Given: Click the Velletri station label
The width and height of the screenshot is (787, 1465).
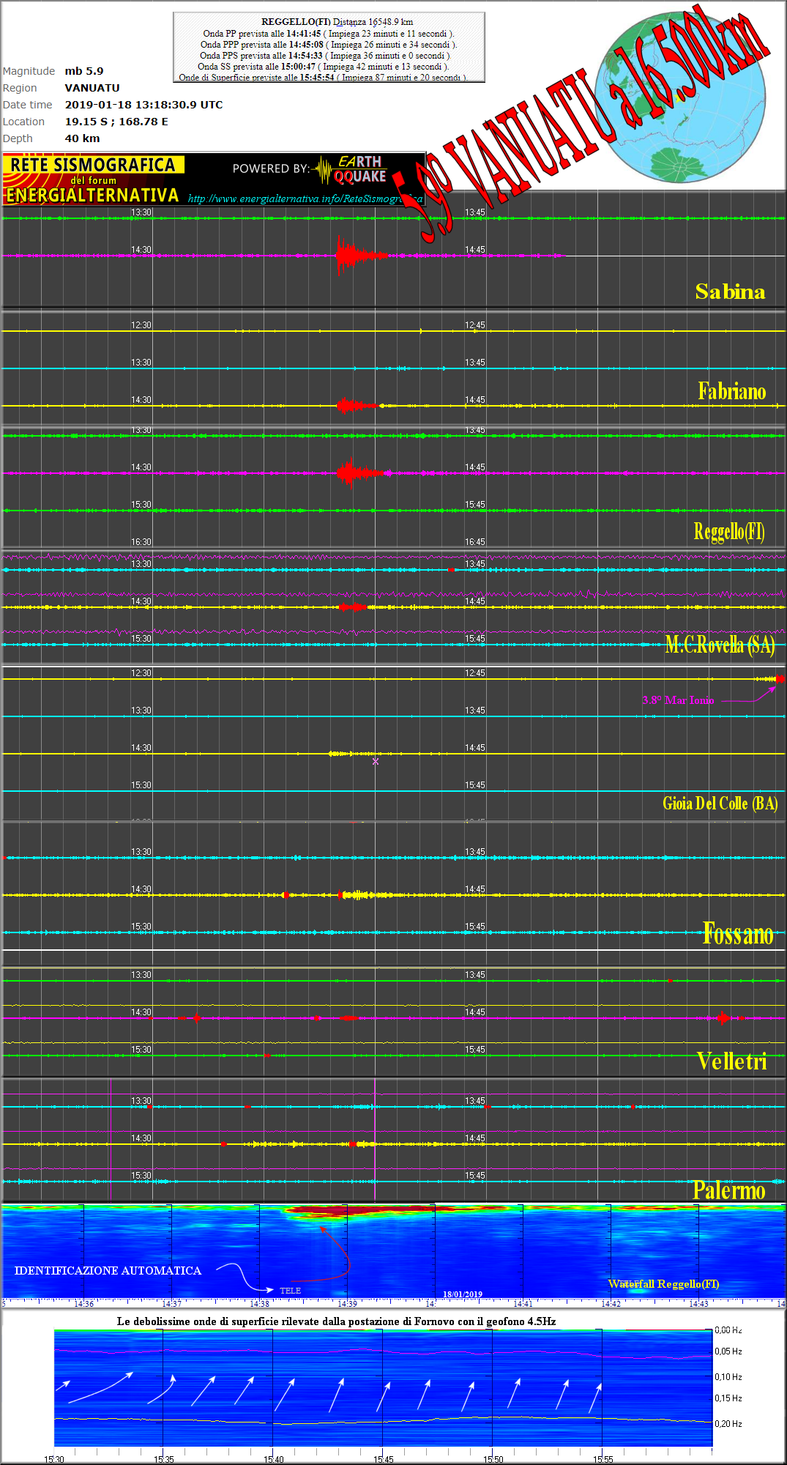Looking at the screenshot, I should click(731, 1061).
